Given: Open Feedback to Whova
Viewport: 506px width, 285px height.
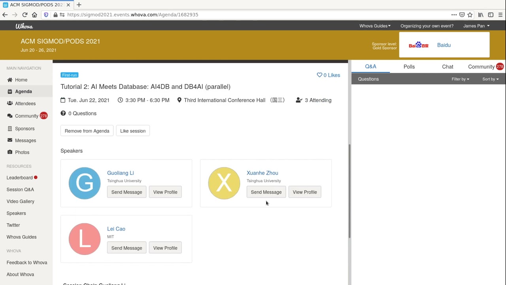Looking at the screenshot, I should click(27, 263).
